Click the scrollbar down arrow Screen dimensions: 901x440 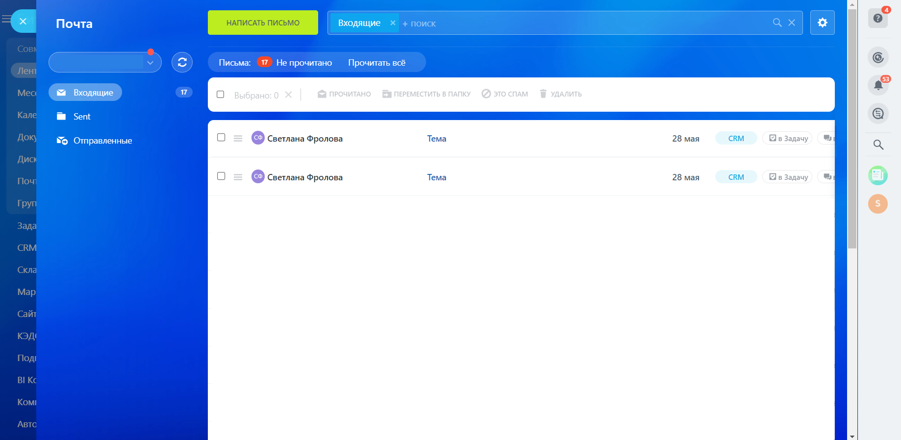852,436
